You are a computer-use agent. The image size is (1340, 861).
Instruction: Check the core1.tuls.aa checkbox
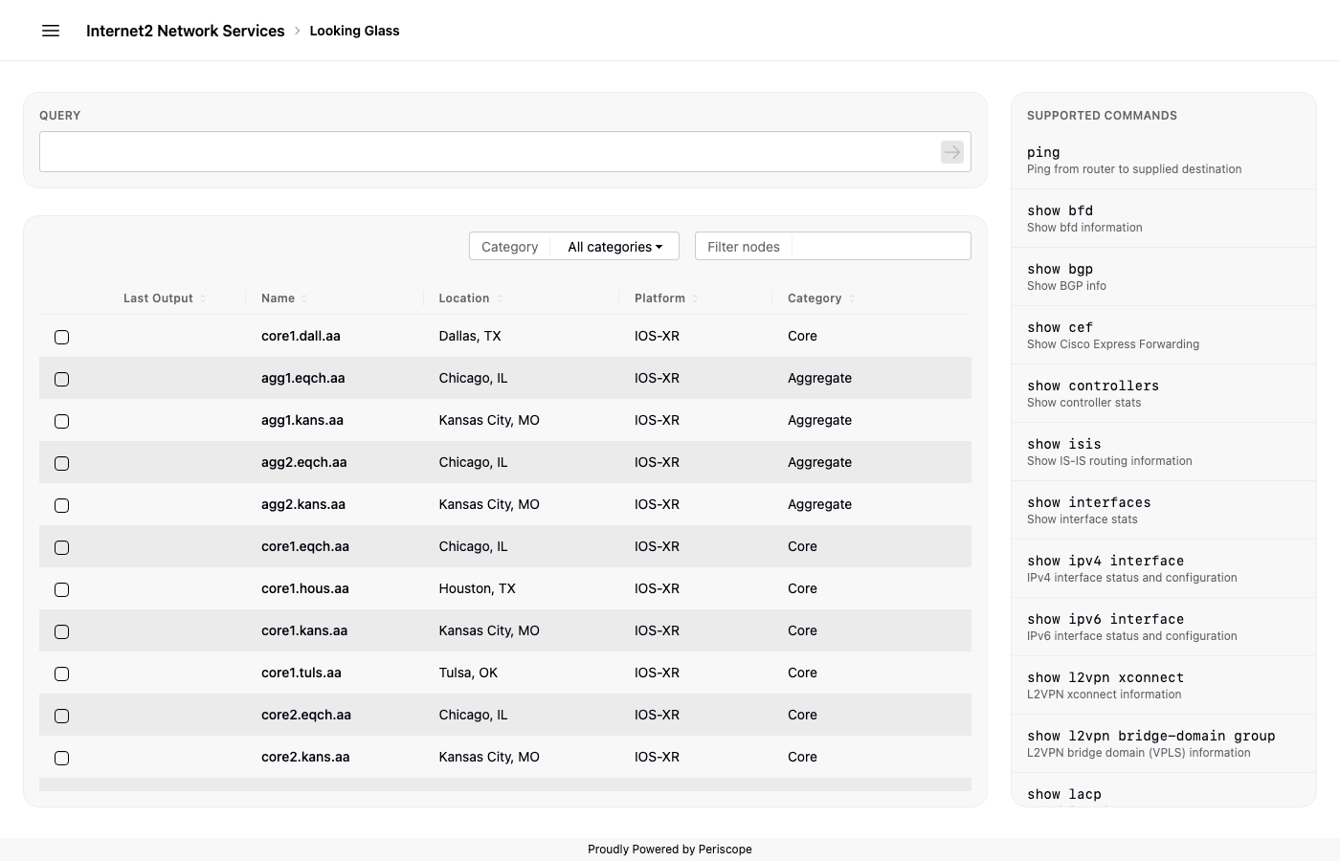tap(62, 673)
